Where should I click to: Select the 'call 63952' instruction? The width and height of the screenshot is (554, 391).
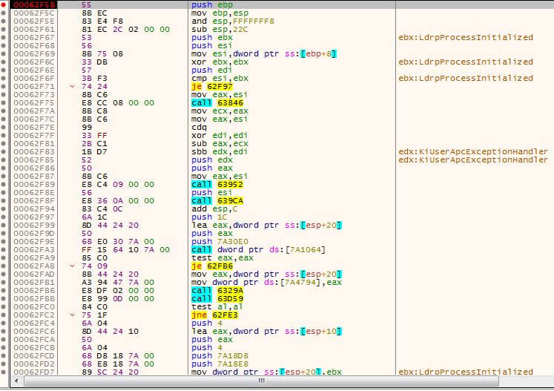[217, 185]
